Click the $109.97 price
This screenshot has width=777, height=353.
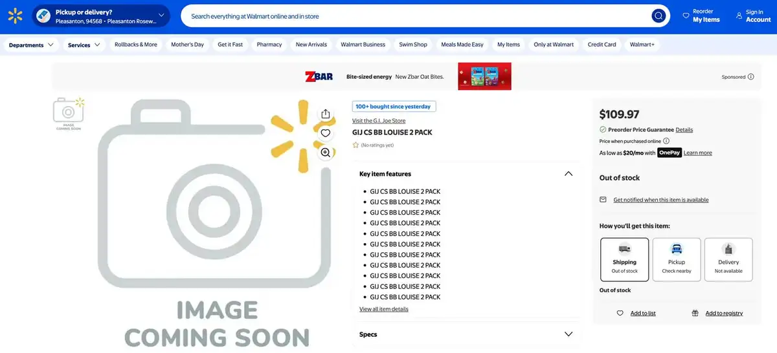[x=619, y=114]
